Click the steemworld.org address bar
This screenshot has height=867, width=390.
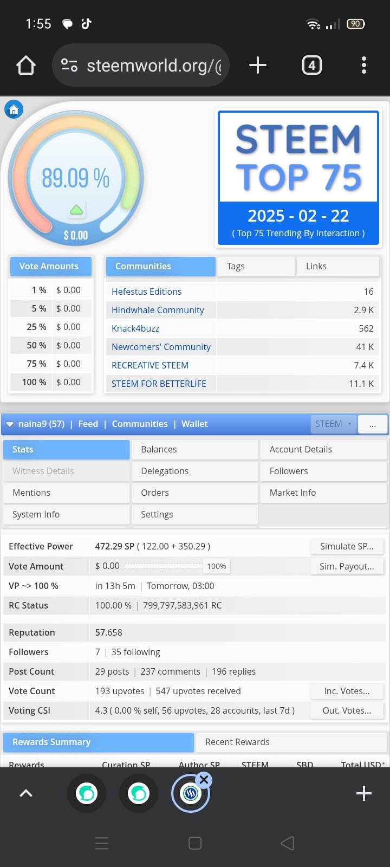(141, 66)
